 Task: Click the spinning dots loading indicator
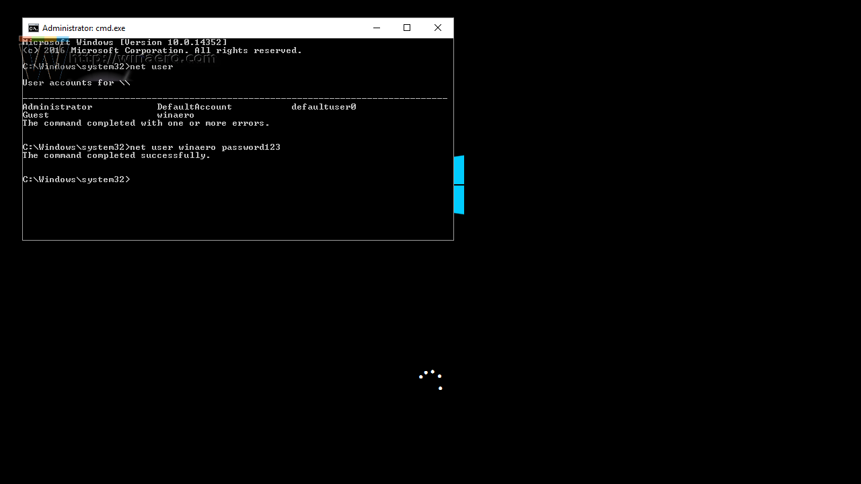(430, 380)
